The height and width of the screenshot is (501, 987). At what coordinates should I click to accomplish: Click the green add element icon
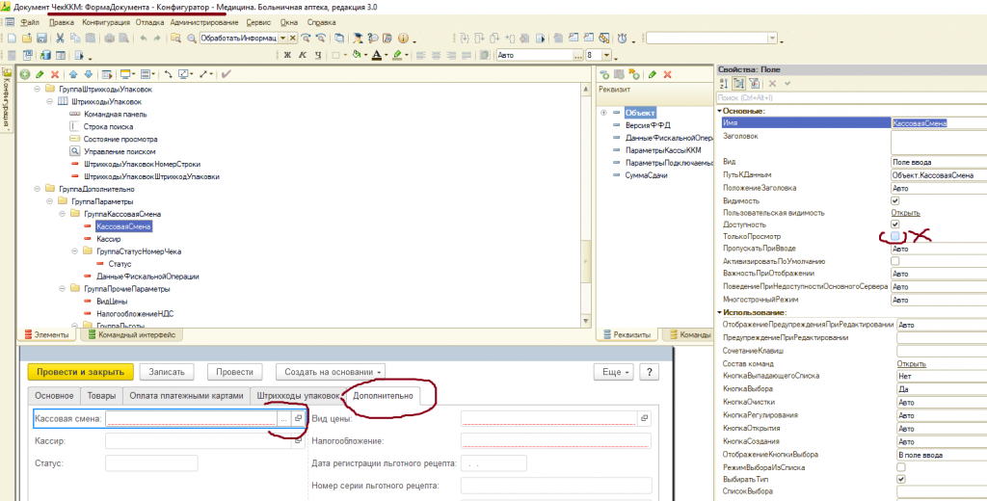[x=25, y=74]
